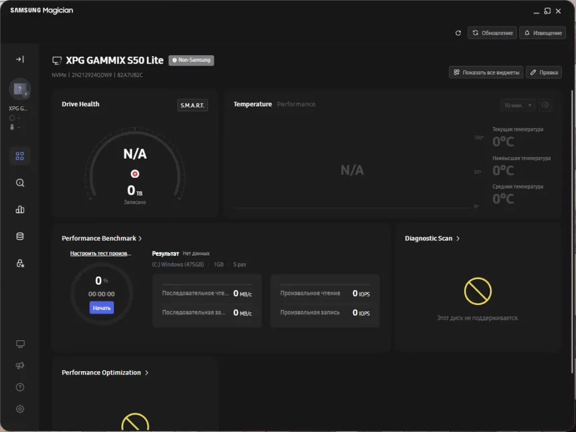Open the S.M.A.R.T. details button
This screenshot has width=576, height=432.
tap(192, 105)
